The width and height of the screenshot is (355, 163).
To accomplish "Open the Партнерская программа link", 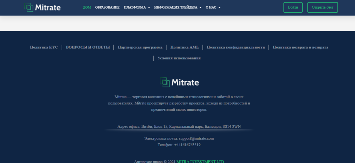I will pyautogui.click(x=140, y=47).
